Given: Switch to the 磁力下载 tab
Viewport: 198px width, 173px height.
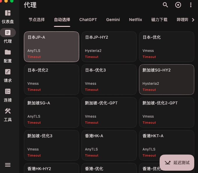Looking at the screenshot, I should click(x=159, y=20).
